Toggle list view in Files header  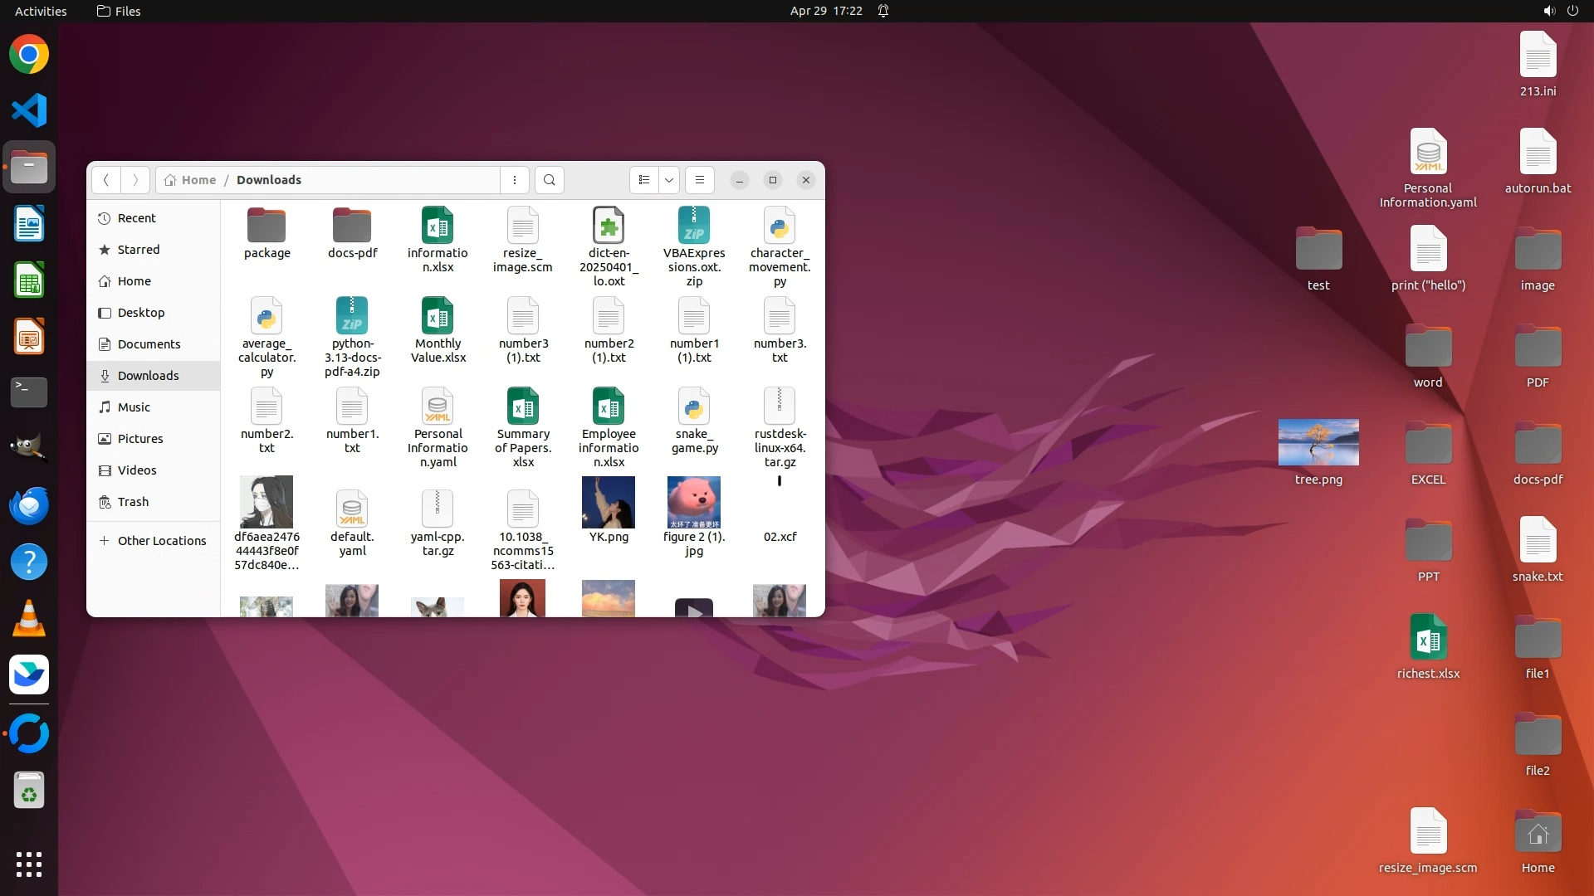pos(644,180)
